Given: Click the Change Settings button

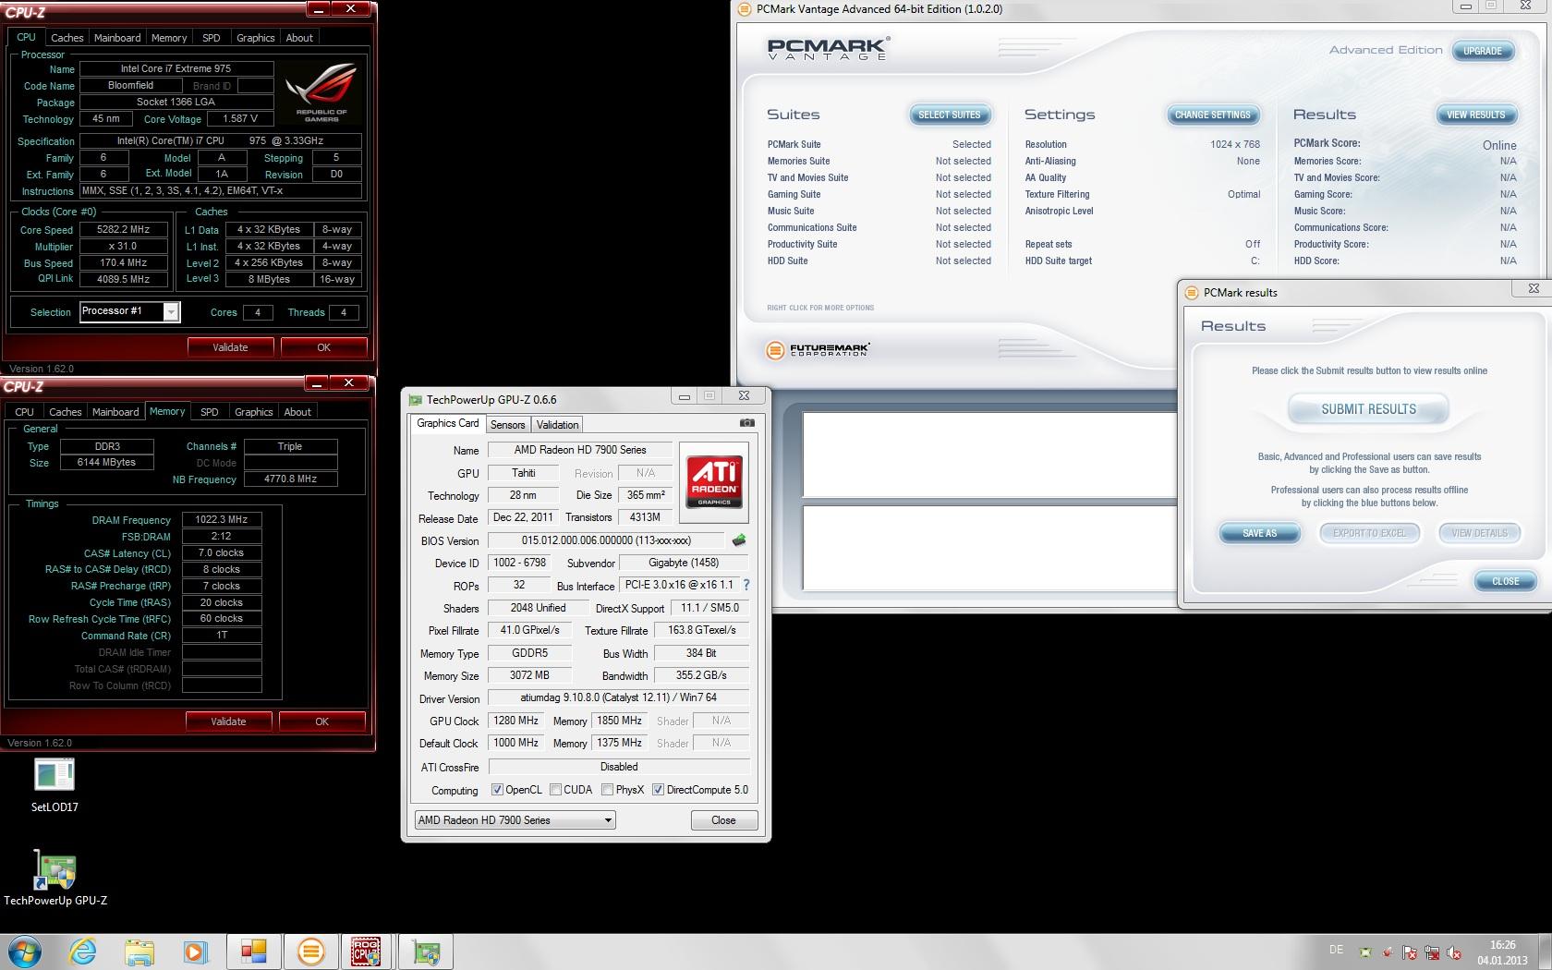Looking at the screenshot, I should click(x=1212, y=115).
